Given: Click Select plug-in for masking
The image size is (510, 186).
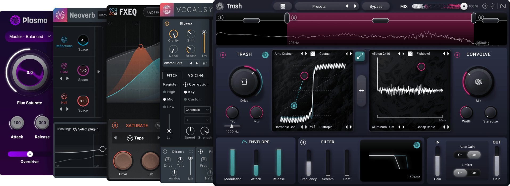Looking at the screenshot, I should [x=88, y=129].
